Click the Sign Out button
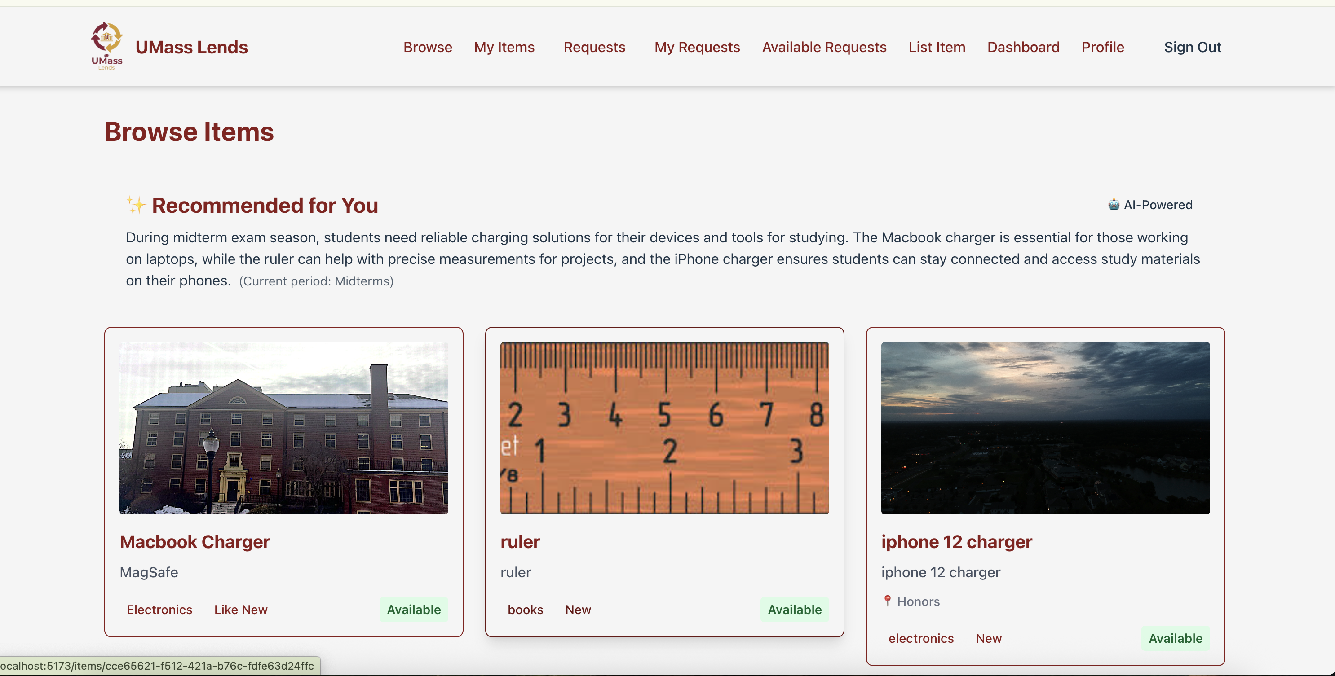The width and height of the screenshot is (1335, 676). [x=1192, y=47]
